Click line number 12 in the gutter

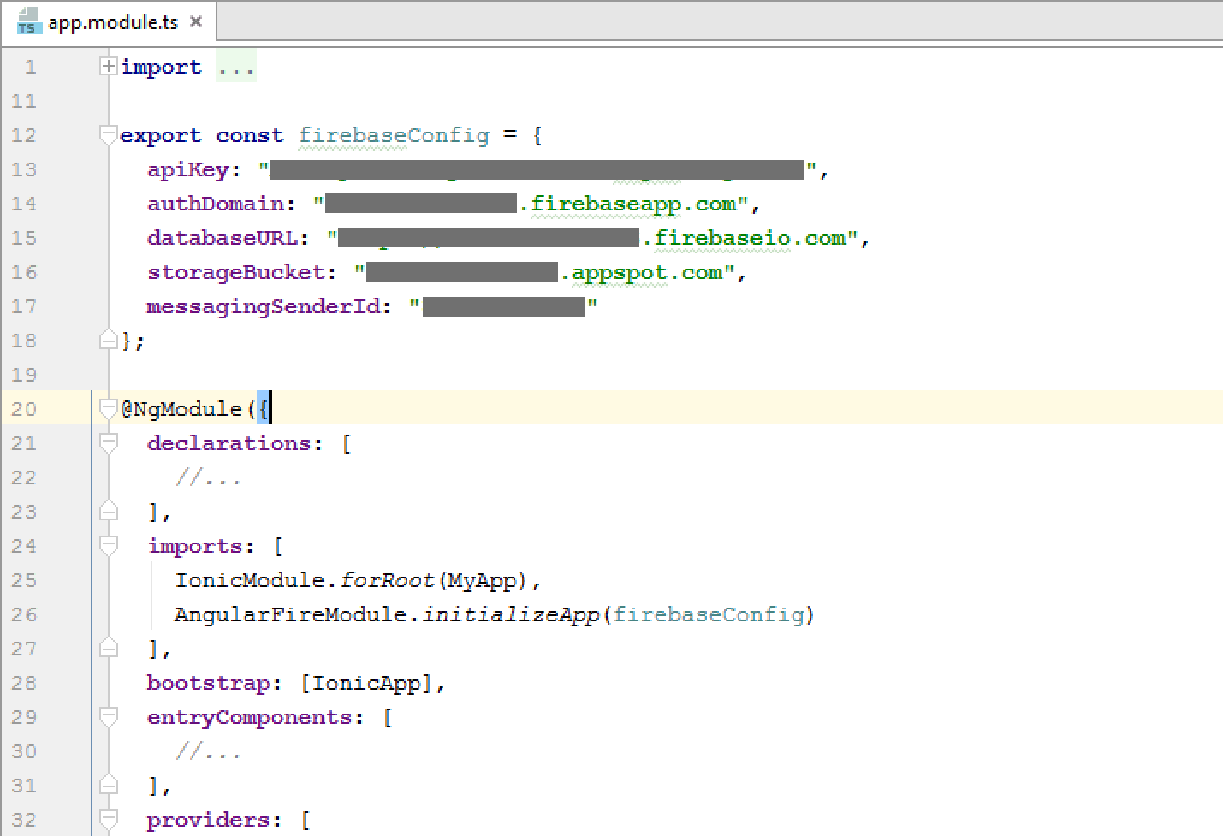[x=24, y=135]
